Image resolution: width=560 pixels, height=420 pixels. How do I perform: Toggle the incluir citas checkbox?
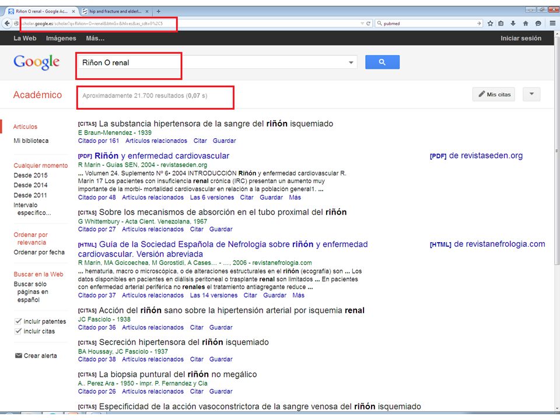tap(18, 331)
